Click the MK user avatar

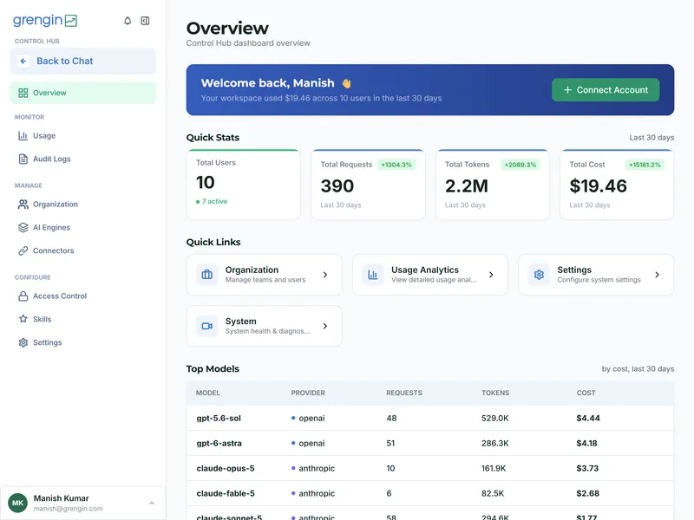pyautogui.click(x=17, y=503)
